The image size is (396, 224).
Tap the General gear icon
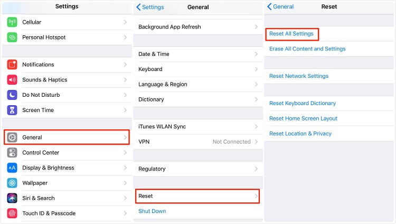[12, 138]
